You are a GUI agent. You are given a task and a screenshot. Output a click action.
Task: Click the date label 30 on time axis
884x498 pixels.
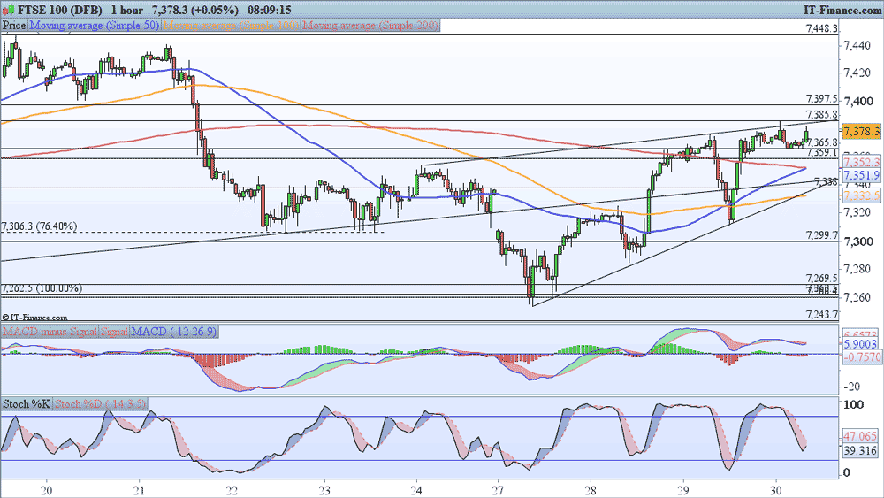click(776, 489)
